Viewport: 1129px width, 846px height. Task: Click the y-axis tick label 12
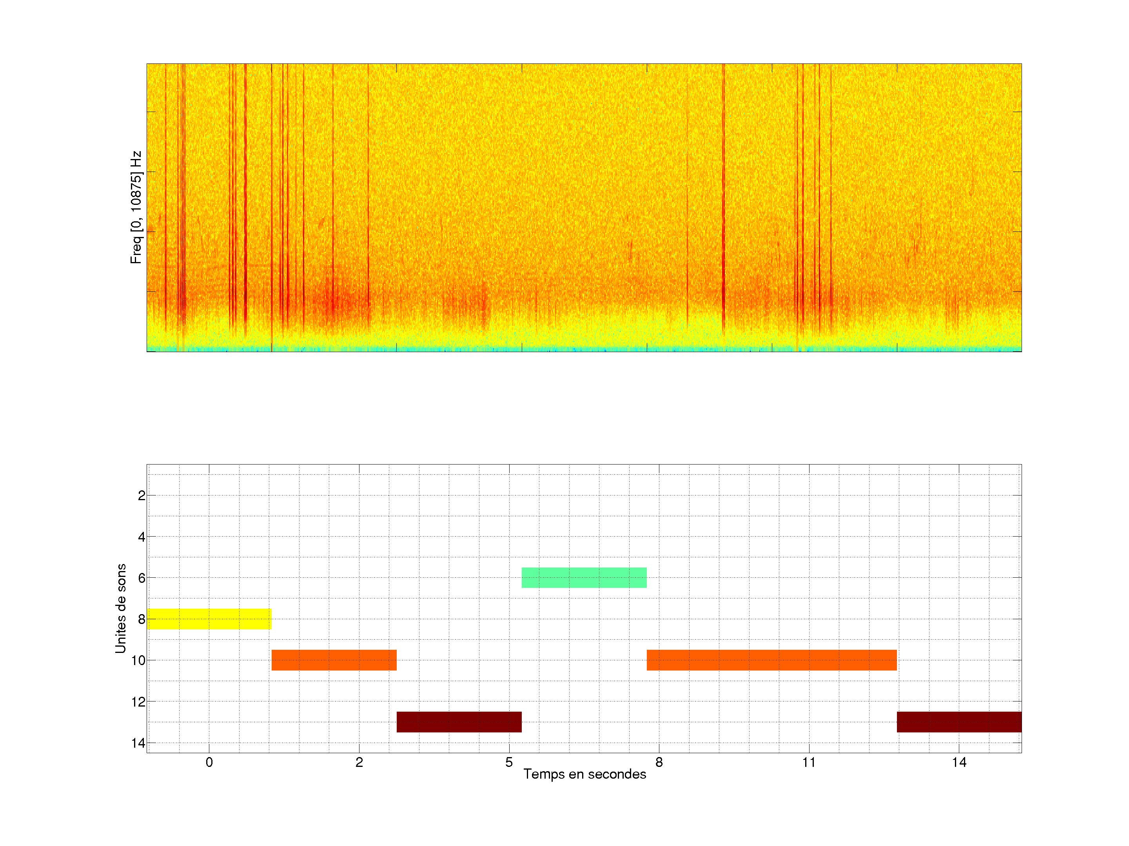point(138,702)
